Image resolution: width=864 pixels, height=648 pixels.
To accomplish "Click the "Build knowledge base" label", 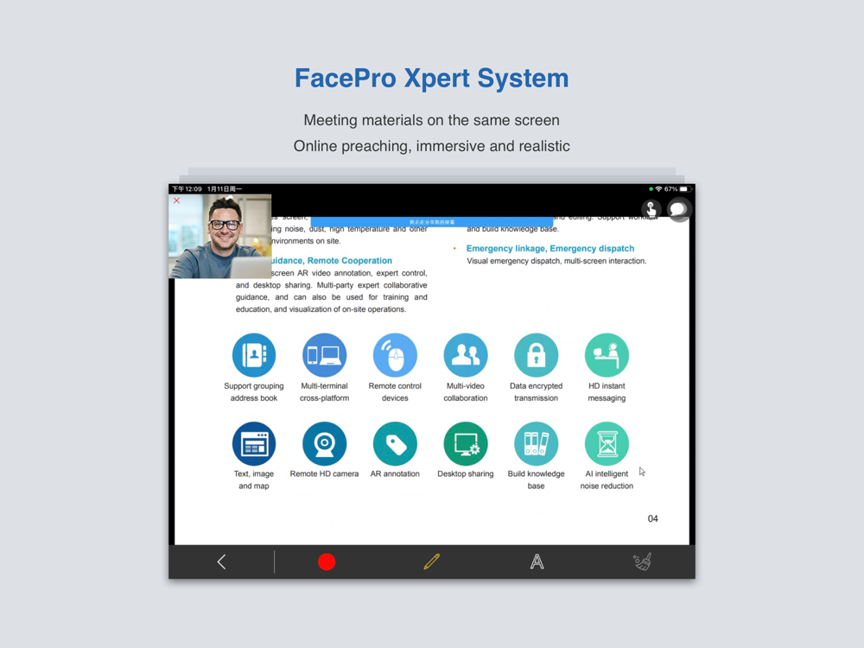I will [x=537, y=480].
